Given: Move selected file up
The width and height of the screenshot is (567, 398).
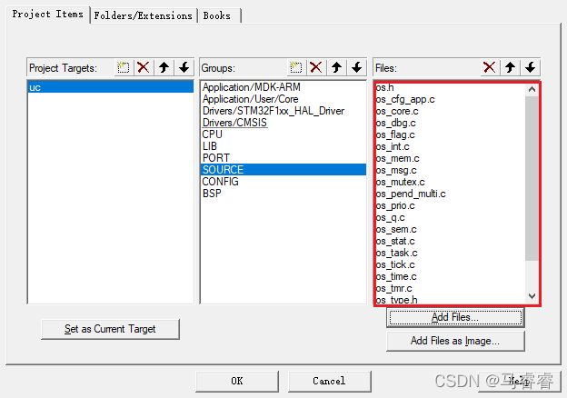Looking at the screenshot, I should coord(510,67).
